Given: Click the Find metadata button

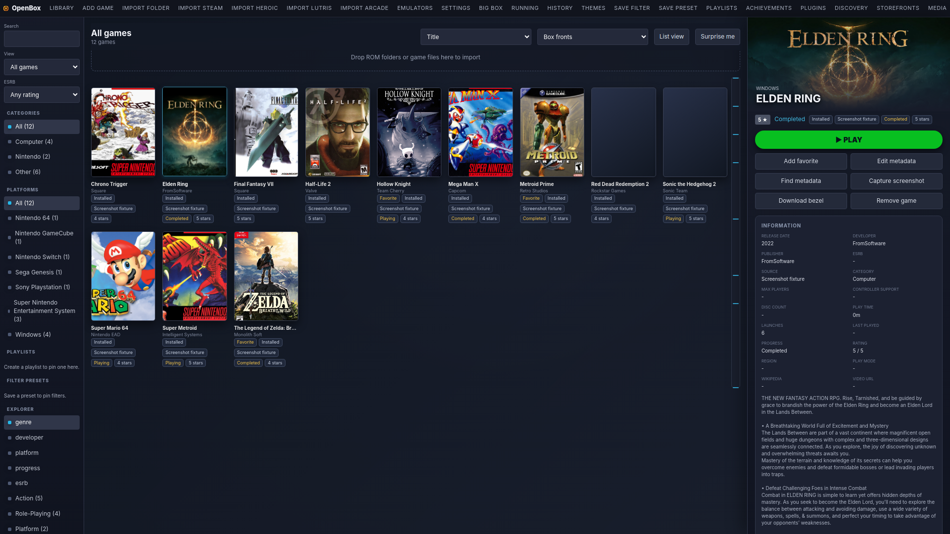Looking at the screenshot, I should [x=801, y=181].
